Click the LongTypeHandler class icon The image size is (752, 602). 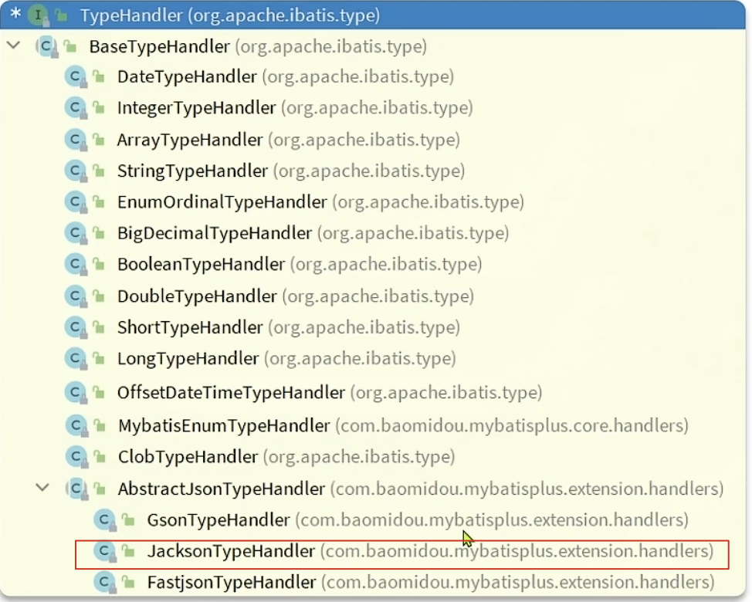[76, 359]
